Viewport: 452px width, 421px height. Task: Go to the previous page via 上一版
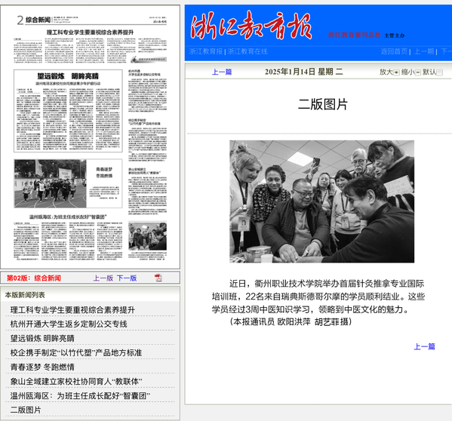(x=103, y=278)
